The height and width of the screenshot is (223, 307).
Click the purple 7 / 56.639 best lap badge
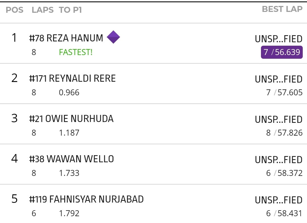tap(282, 52)
